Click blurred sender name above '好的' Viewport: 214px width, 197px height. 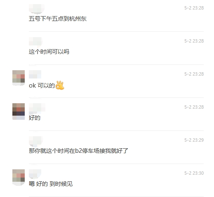click(x=37, y=107)
